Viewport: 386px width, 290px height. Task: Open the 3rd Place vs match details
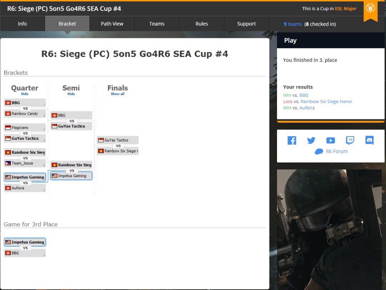(25, 248)
